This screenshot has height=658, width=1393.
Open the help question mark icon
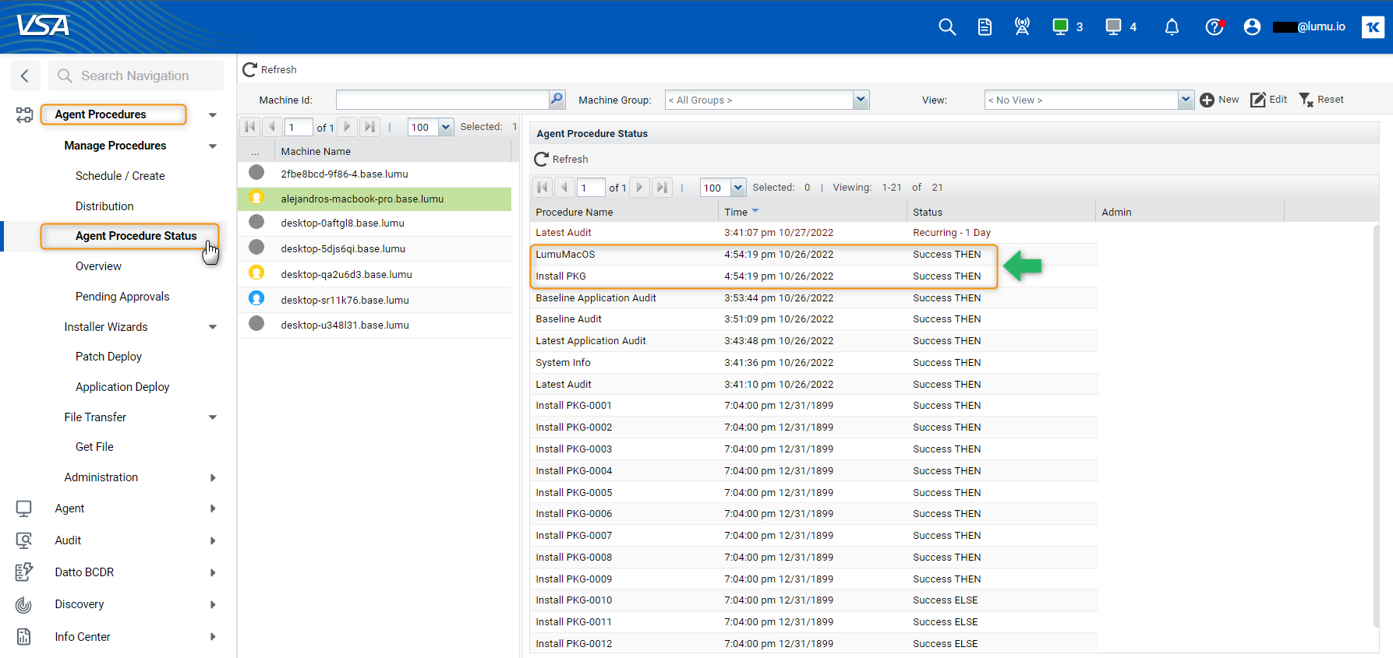tap(1214, 27)
